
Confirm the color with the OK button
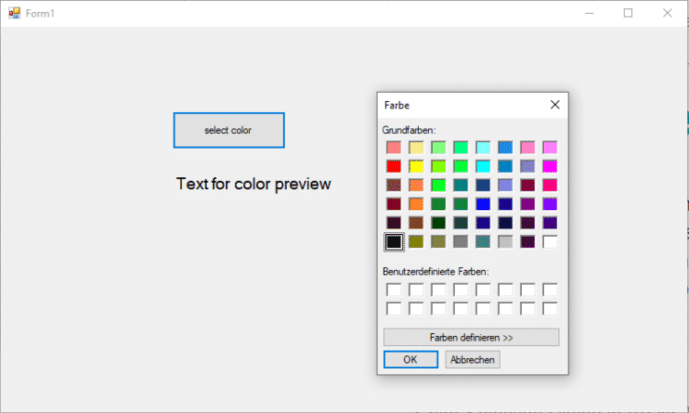411,360
